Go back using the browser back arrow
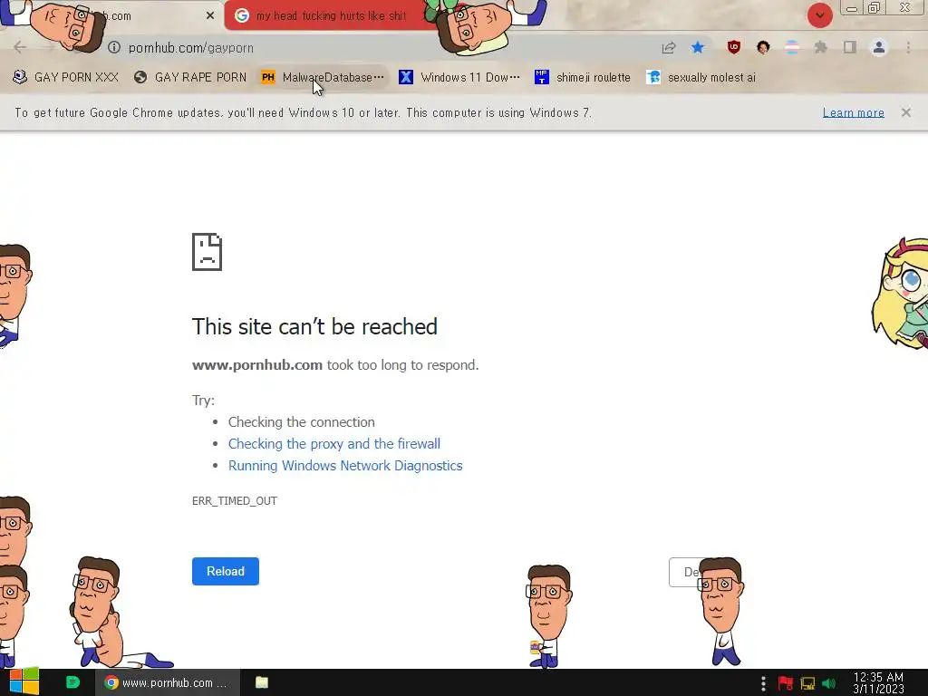The width and height of the screenshot is (928, 696). (x=20, y=47)
